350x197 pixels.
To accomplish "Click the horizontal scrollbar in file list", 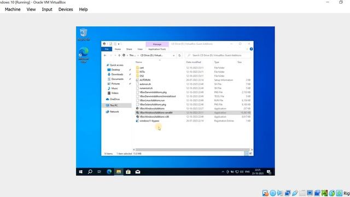I will click(192, 149).
